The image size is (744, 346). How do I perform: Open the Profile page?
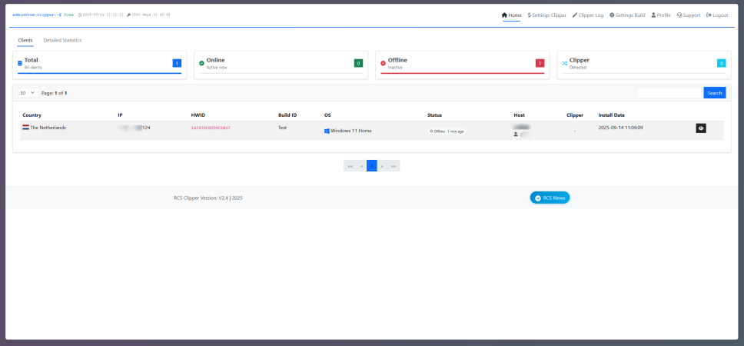(661, 15)
